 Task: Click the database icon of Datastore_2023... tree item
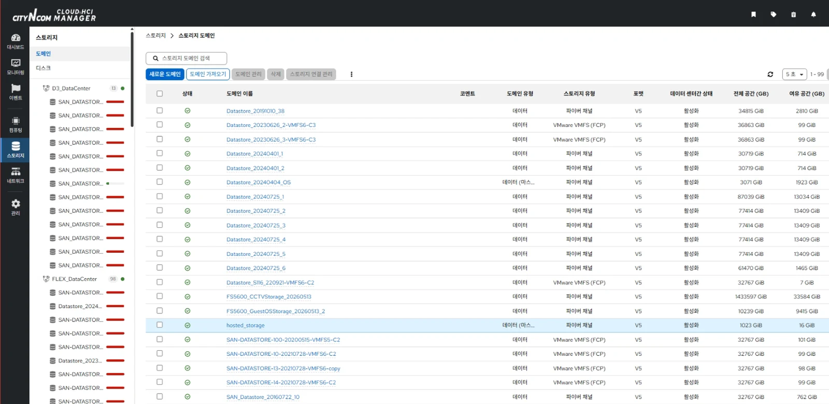[53, 360]
